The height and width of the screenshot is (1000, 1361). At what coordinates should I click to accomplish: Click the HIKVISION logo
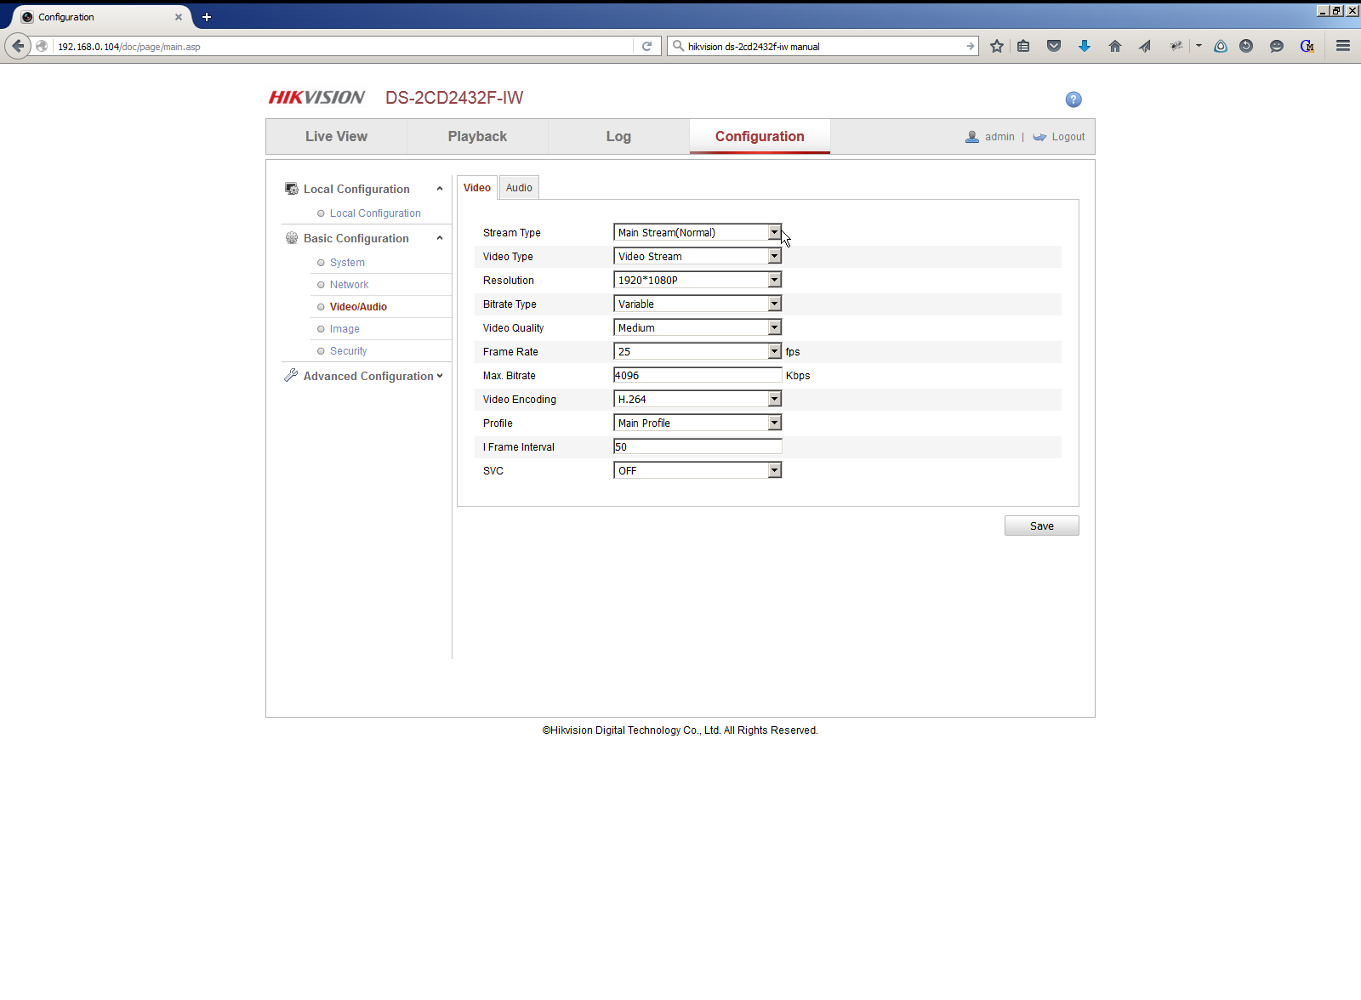316,98
